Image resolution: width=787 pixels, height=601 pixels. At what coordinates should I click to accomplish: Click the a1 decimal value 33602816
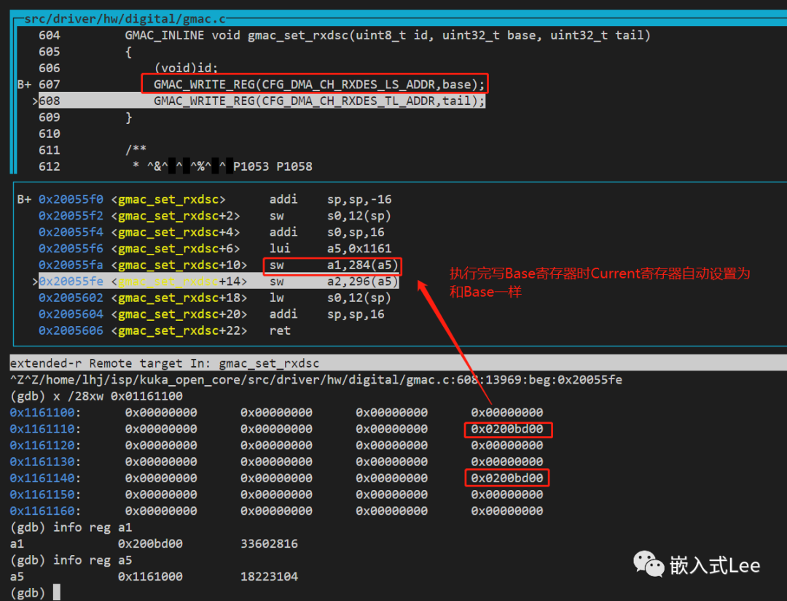click(269, 543)
